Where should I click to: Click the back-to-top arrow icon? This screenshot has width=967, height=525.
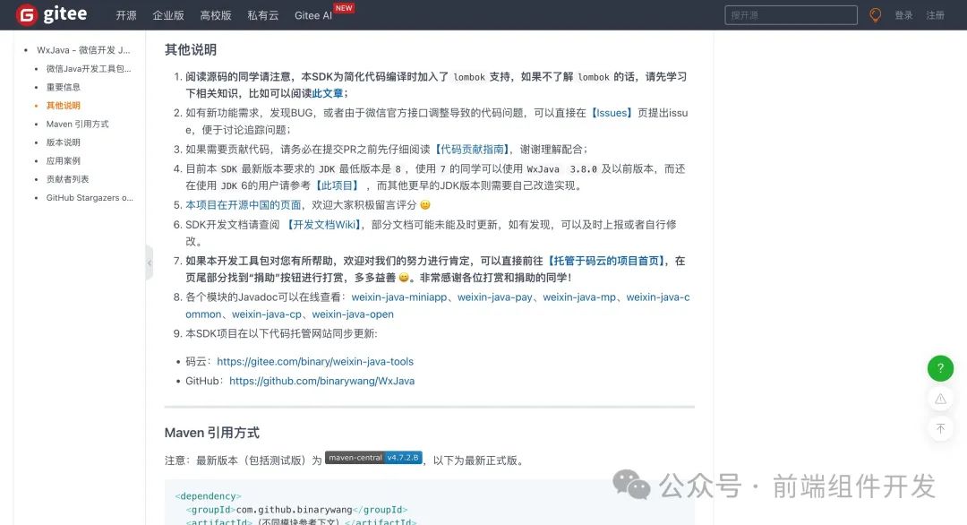[x=940, y=428]
